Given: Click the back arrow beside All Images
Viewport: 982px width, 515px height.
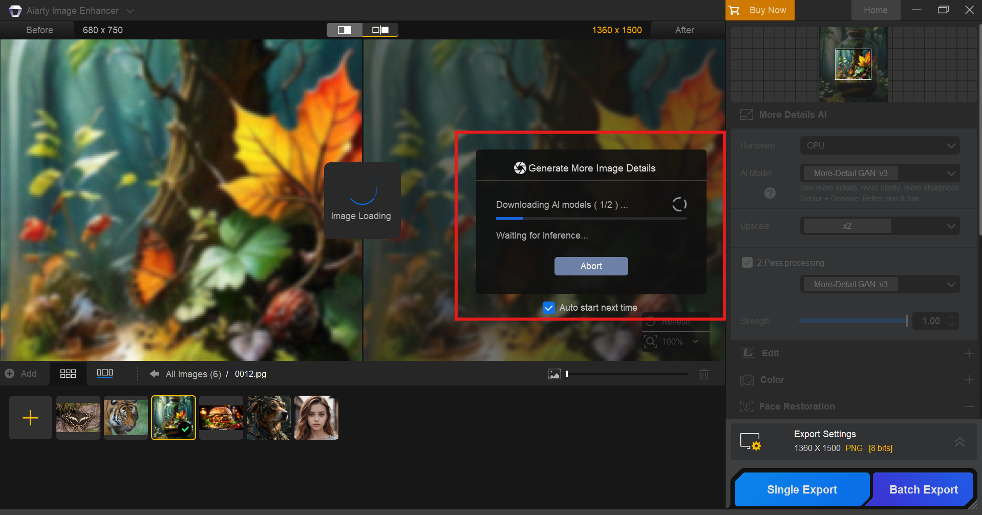Looking at the screenshot, I should pos(154,374).
